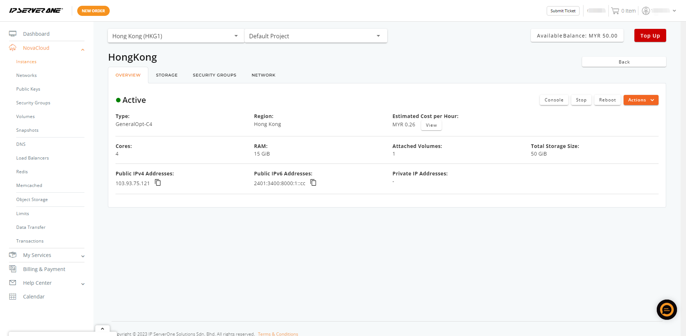Copy the public IPv4 address
The height and width of the screenshot is (336, 686).
point(158,183)
